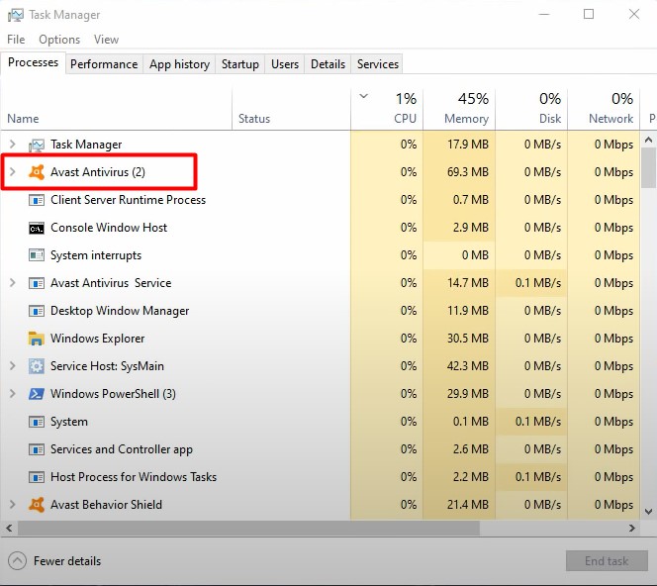Click the Windows Explorer folder icon
657x586 pixels.
[37, 339]
